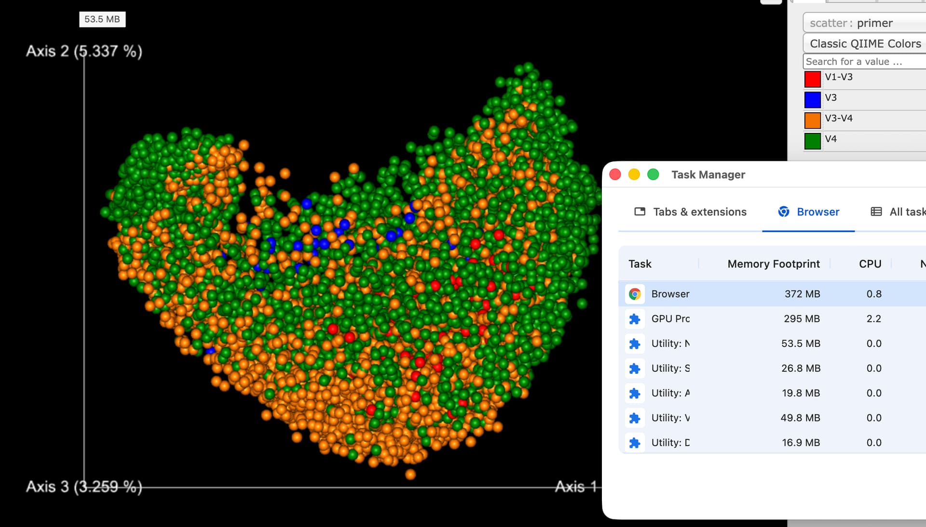926x527 pixels.
Task: Click the GPU Process puzzle icon
Action: 635,319
